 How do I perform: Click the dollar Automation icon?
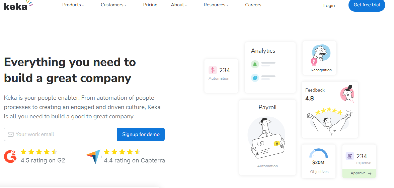coord(213,70)
